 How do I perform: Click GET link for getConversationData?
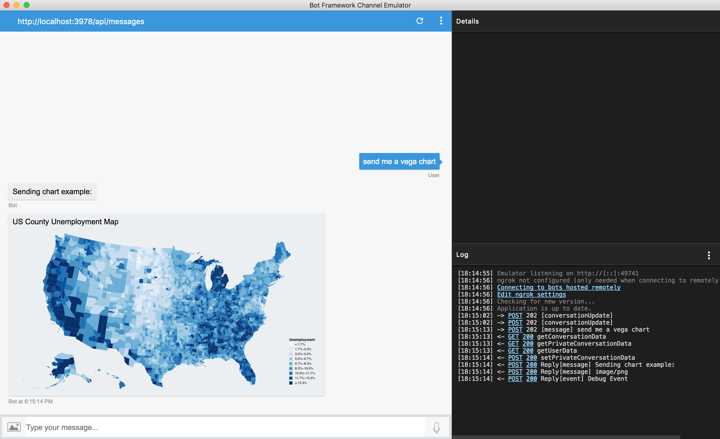coord(513,336)
